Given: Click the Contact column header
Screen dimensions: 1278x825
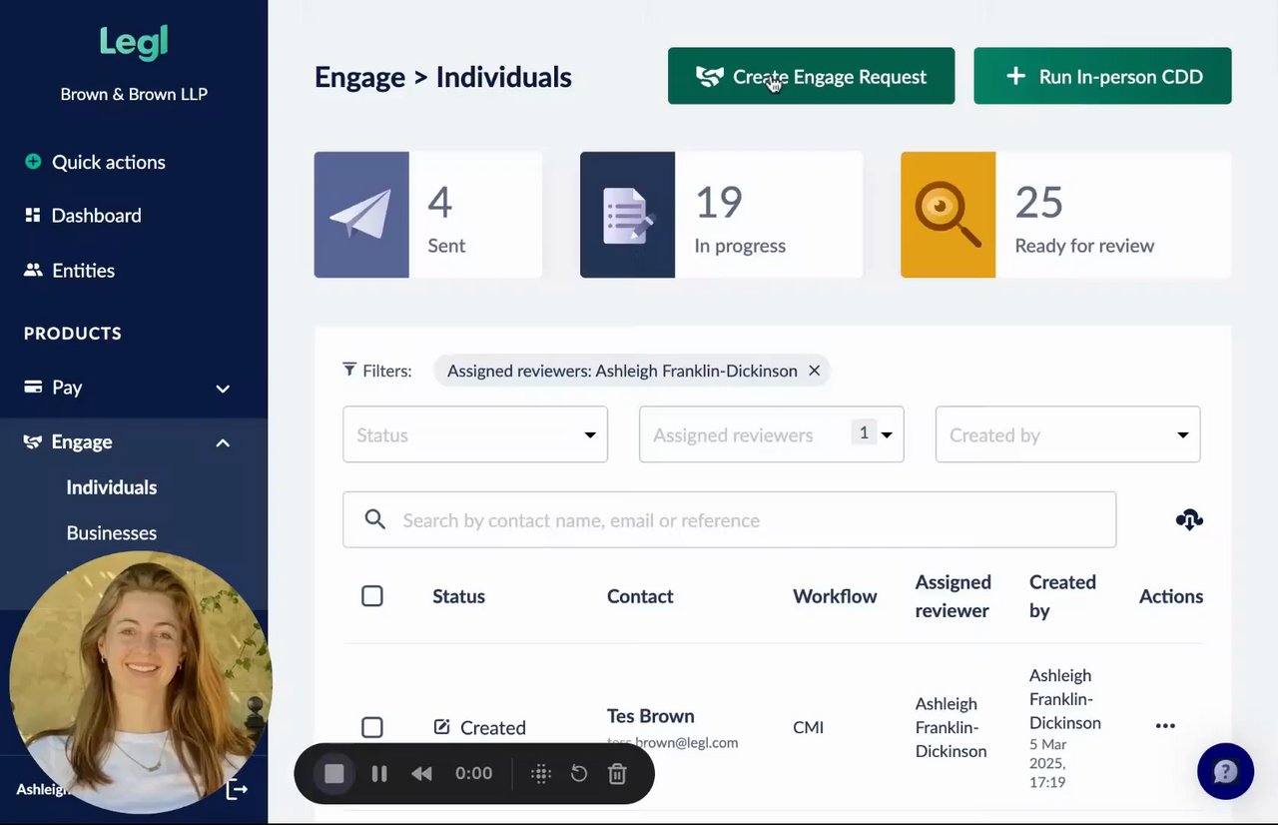Looking at the screenshot, I should [x=640, y=596].
